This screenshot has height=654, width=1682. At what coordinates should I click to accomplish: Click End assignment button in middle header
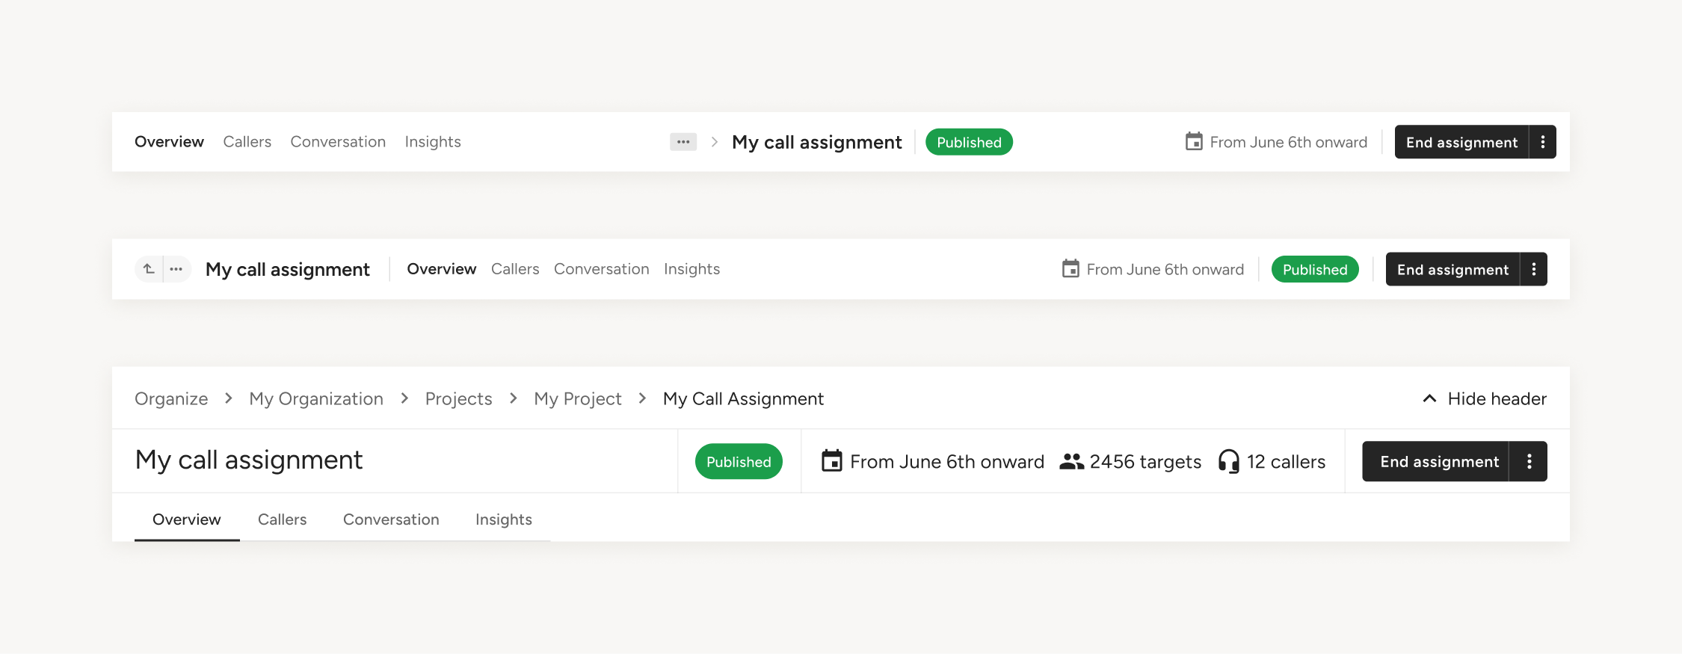1453,269
